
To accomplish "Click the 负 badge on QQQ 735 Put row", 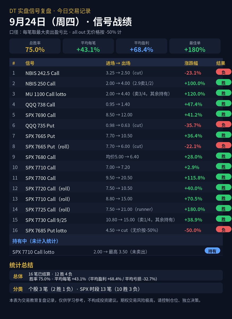I will (224, 125).
